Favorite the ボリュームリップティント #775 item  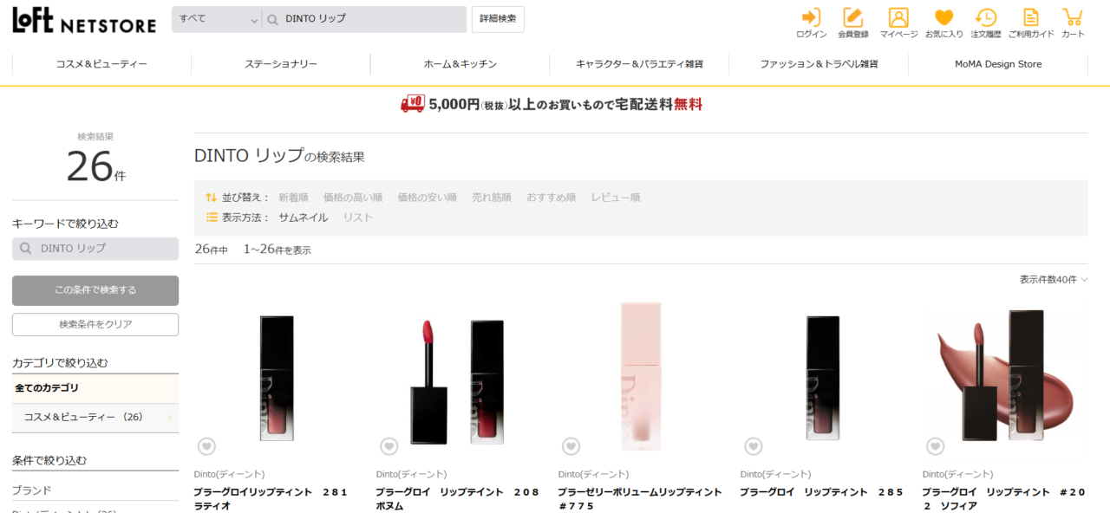click(x=571, y=446)
